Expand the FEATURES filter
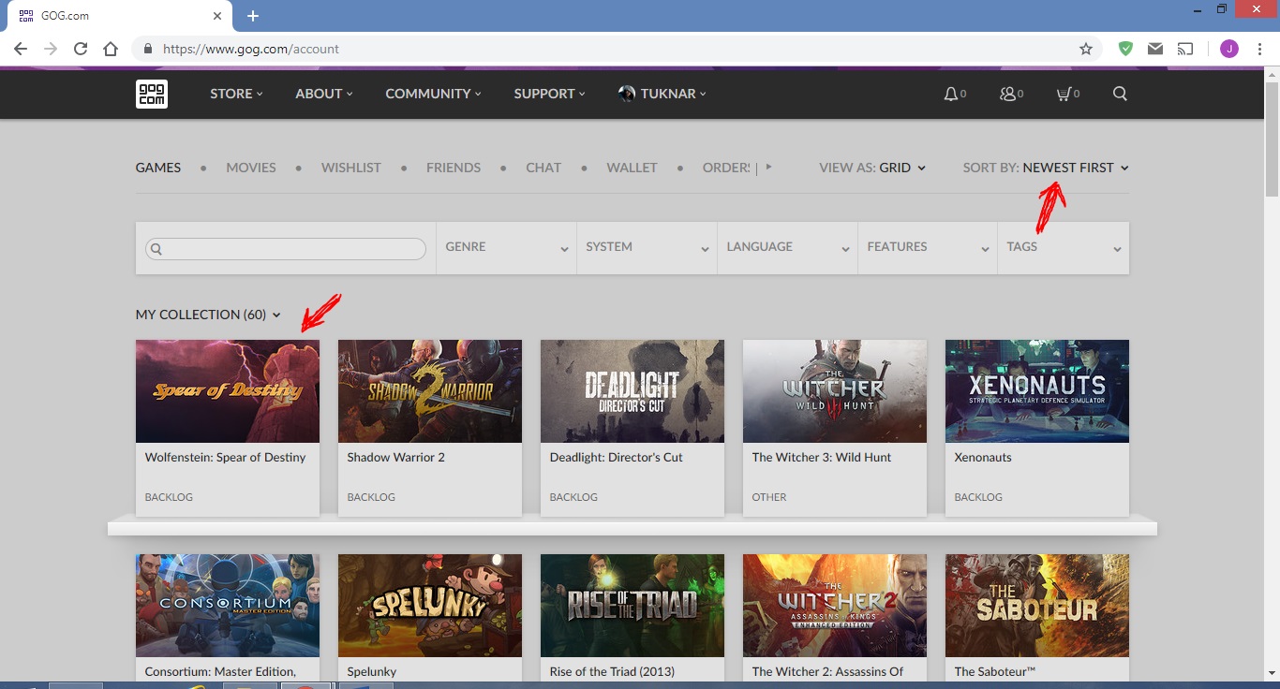Image resolution: width=1280 pixels, height=689 pixels. pyautogui.click(x=928, y=247)
